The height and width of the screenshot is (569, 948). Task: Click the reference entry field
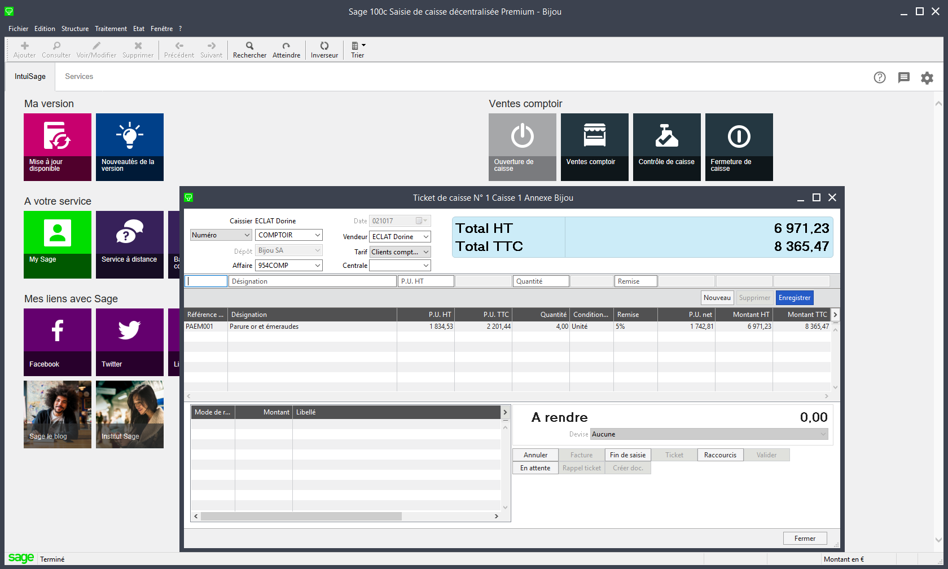tap(206, 281)
